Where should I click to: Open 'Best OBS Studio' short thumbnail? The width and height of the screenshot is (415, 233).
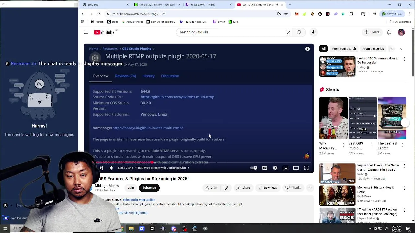tap(362, 118)
